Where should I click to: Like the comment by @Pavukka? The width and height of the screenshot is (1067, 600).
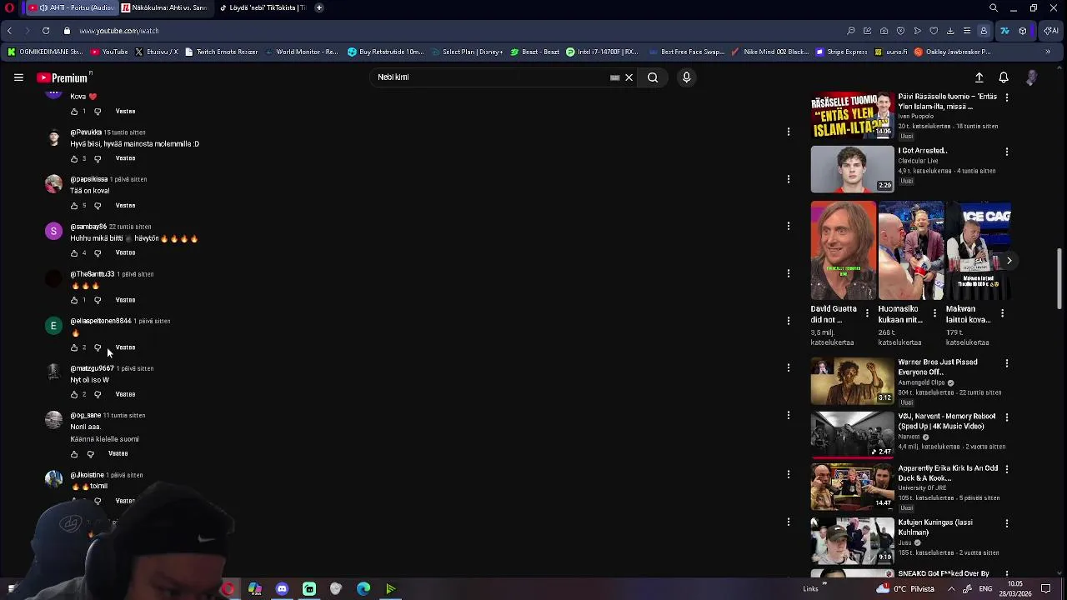tap(74, 158)
